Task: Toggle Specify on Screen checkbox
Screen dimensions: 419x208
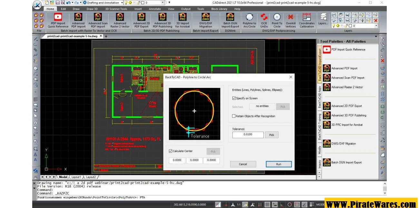Action: tap(234, 98)
